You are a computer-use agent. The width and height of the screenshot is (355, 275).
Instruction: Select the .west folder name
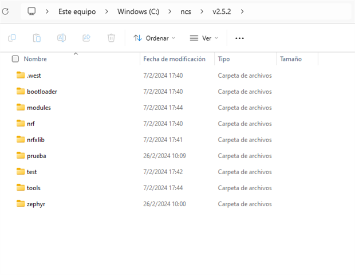[34, 76]
